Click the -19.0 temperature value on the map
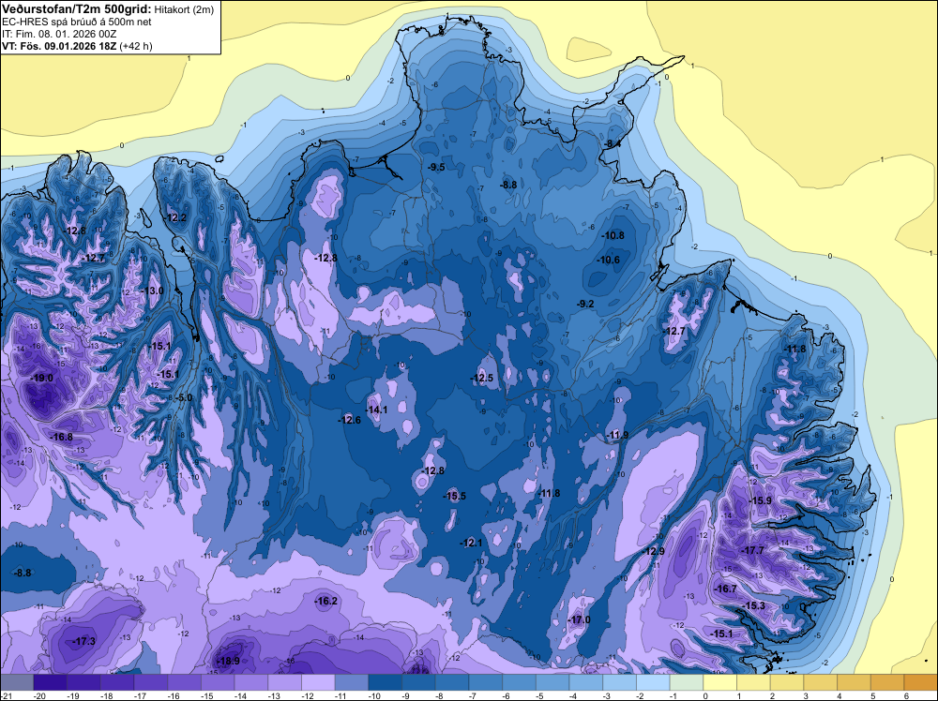This screenshot has height=701, width=938. click(x=41, y=379)
